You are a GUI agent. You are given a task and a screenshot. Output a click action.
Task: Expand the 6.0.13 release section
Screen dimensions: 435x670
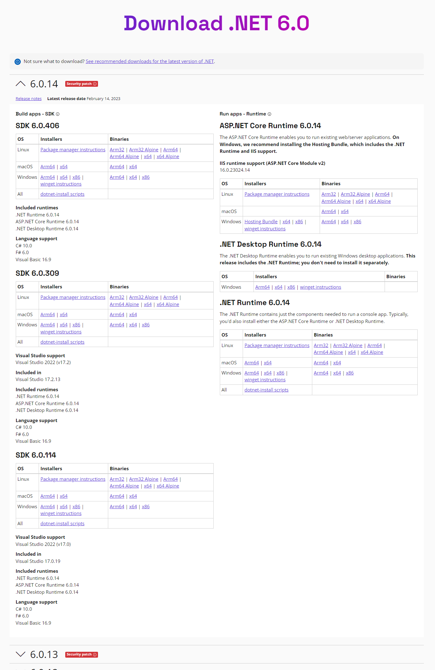pyautogui.click(x=20, y=654)
